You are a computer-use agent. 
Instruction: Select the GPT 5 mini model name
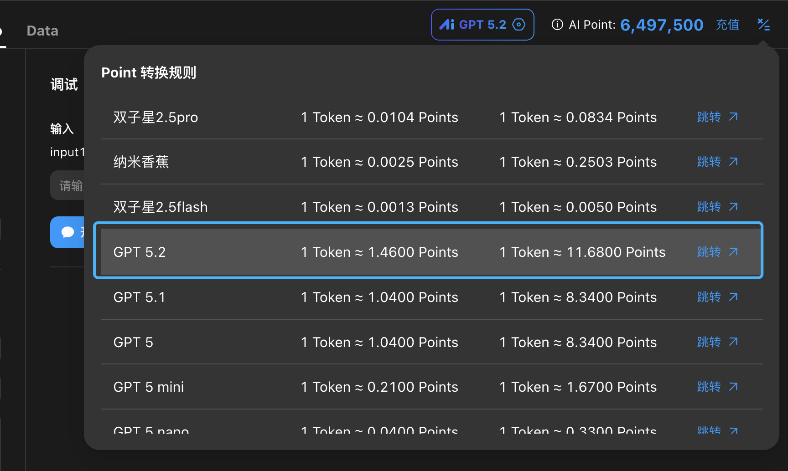[149, 387]
